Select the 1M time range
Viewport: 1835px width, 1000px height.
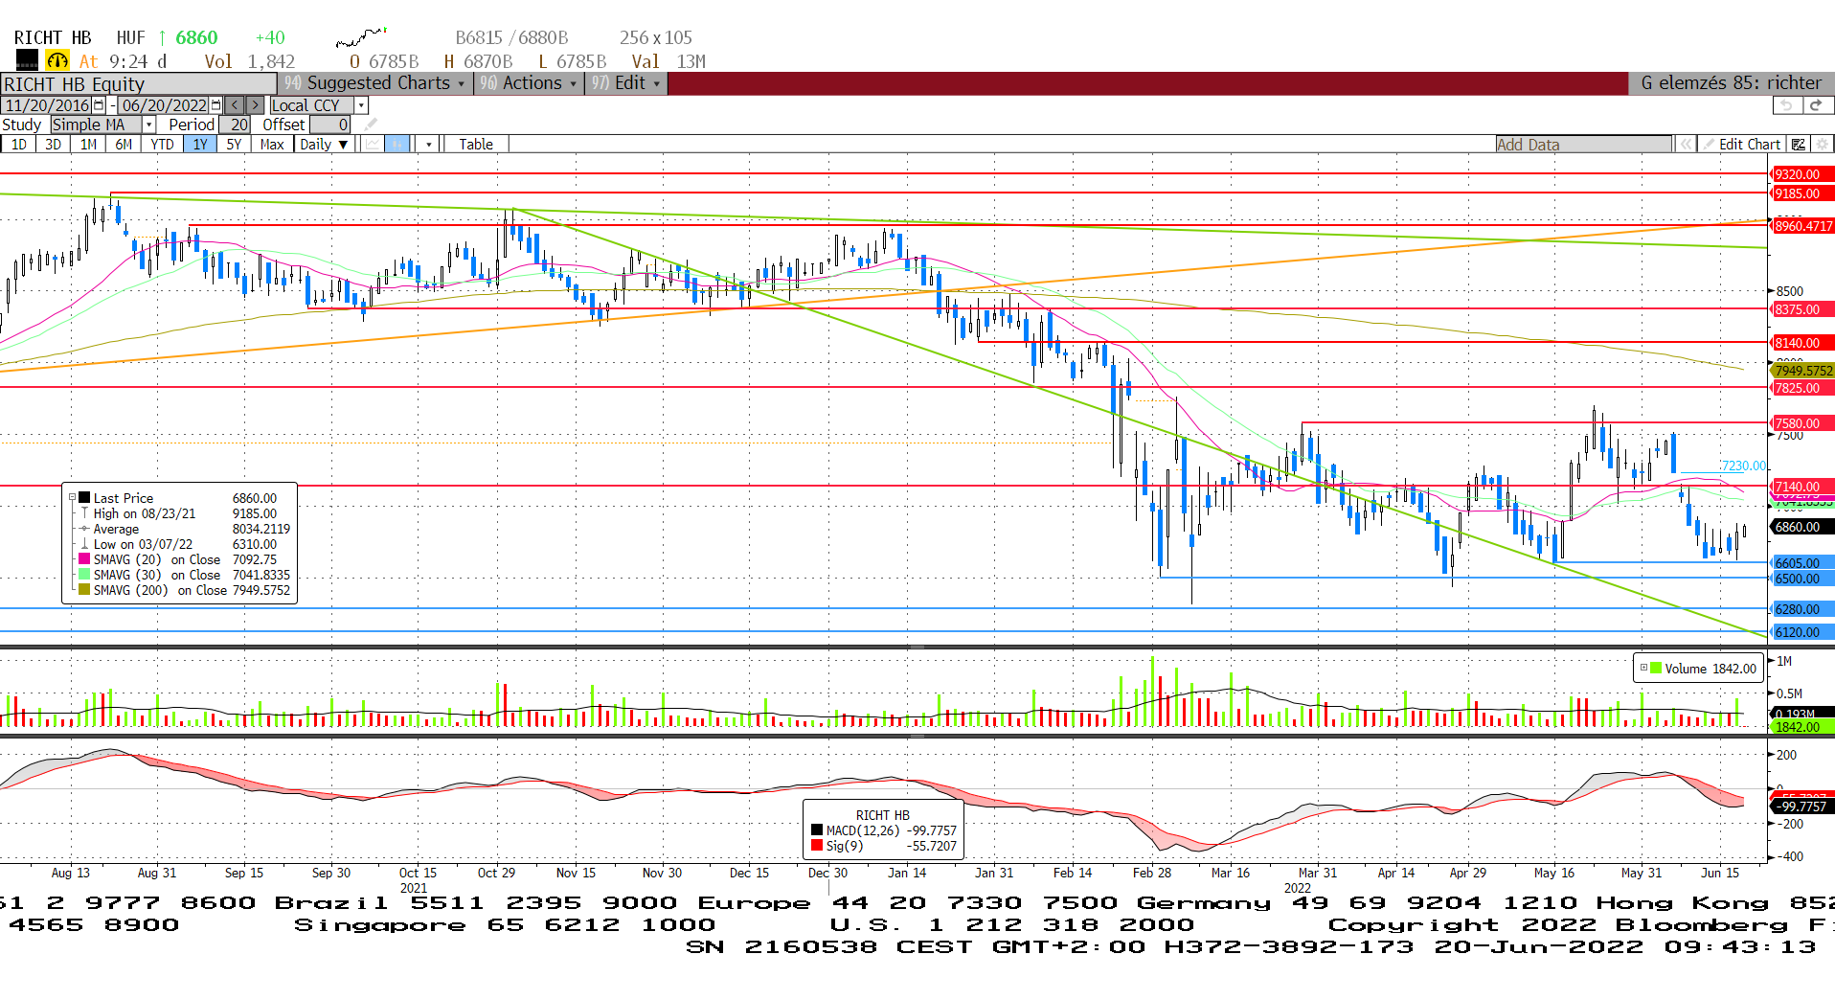(88, 144)
